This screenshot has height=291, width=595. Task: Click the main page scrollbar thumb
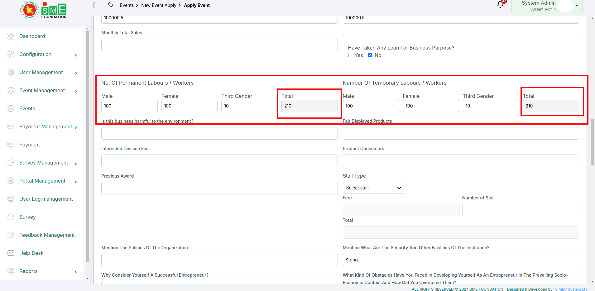click(x=593, y=142)
